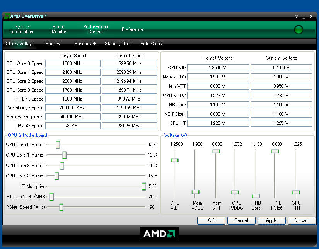Click the NB Core vertical slider handle
Viewport: 319px width, 249px height.
coord(256,196)
